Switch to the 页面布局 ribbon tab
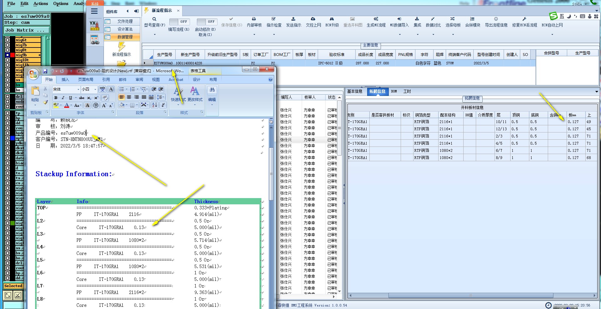This screenshot has height=309, width=601. click(x=86, y=80)
